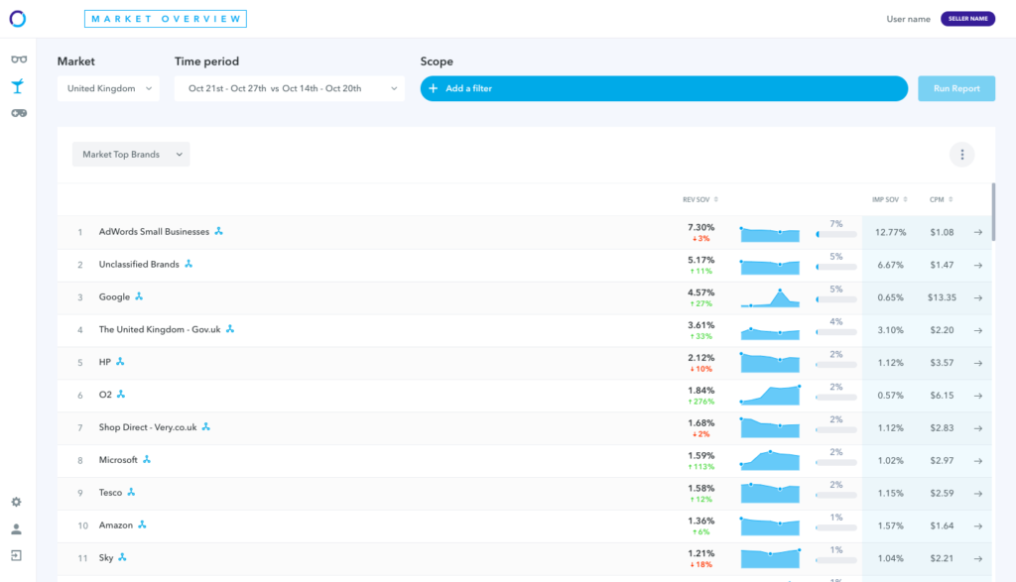Open settings gear in sidebar
Viewport: 1016px width, 582px height.
point(16,502)
